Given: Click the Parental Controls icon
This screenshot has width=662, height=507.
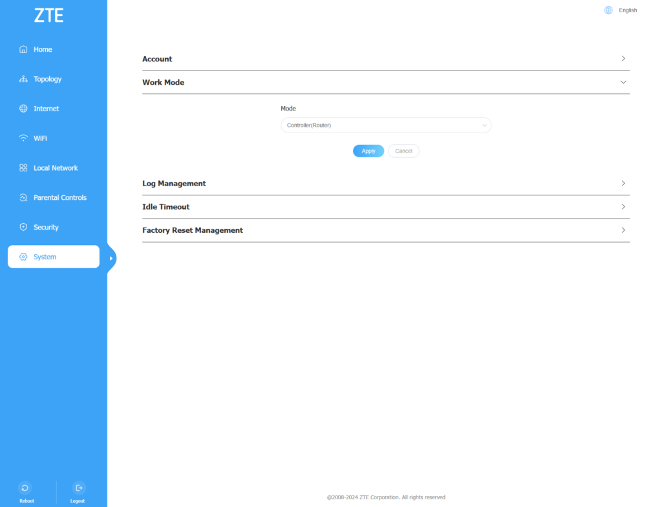Looking at the screenshot, I should pyautogui.click(x=24, y=198).
